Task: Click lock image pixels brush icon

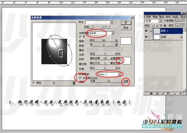Action: coord(157,25)
